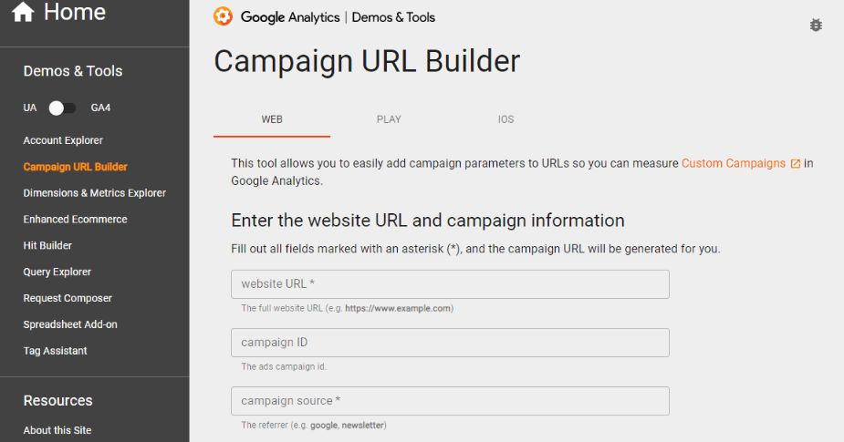The height and width of the screenshot is (442, 844).
Task: Open Account Explorer in sidebar
Action: pyautogui.click(x=63, y=140)
